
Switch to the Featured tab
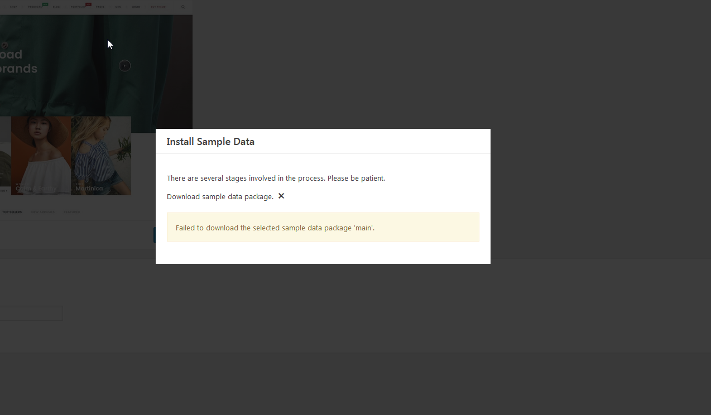(x=71, y=212)
